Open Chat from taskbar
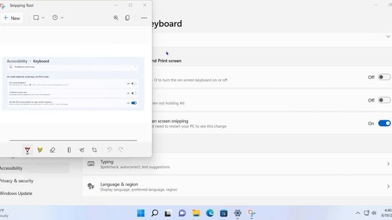Screen dimensions: 392x220 [182, 213]
